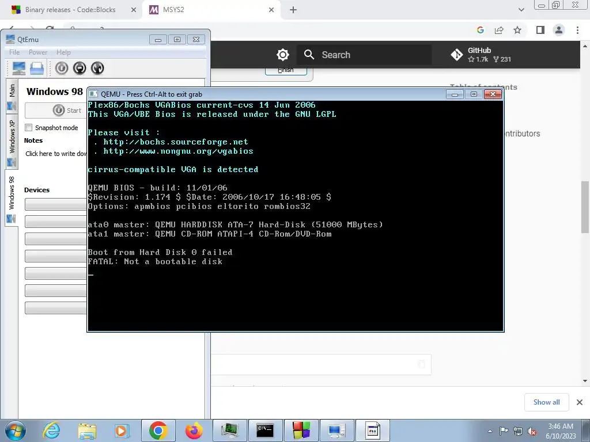Click the Show all downloads button
The image size is (590, 442).
pos(546,402)
